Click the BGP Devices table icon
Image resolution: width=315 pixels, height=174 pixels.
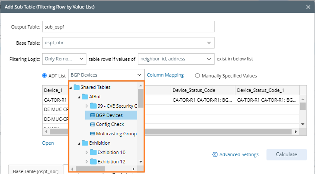tap(92, 115)
